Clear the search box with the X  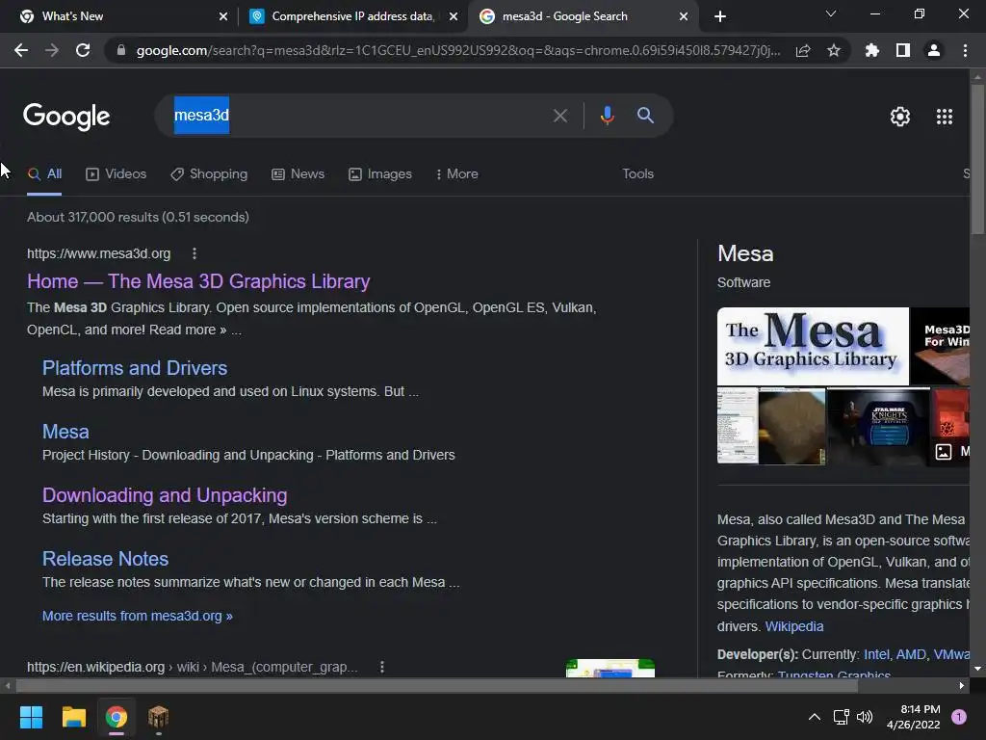tap(560, 116)
